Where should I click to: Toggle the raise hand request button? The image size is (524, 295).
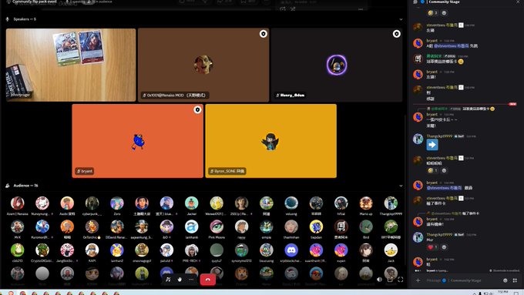pyautogui.click(x=180, y=280)
